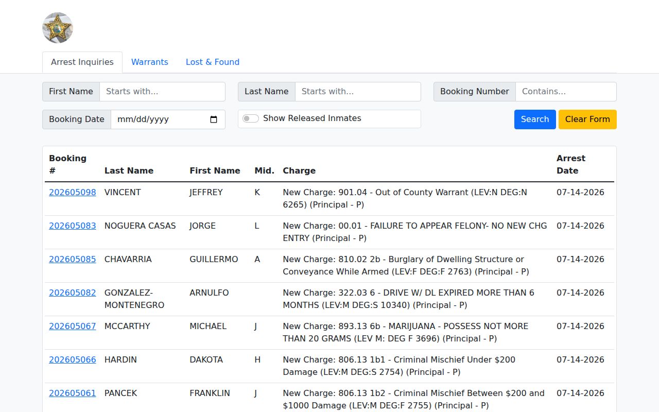
Task: Open the Lost & Found tab
Action: [x=213, y=62]
